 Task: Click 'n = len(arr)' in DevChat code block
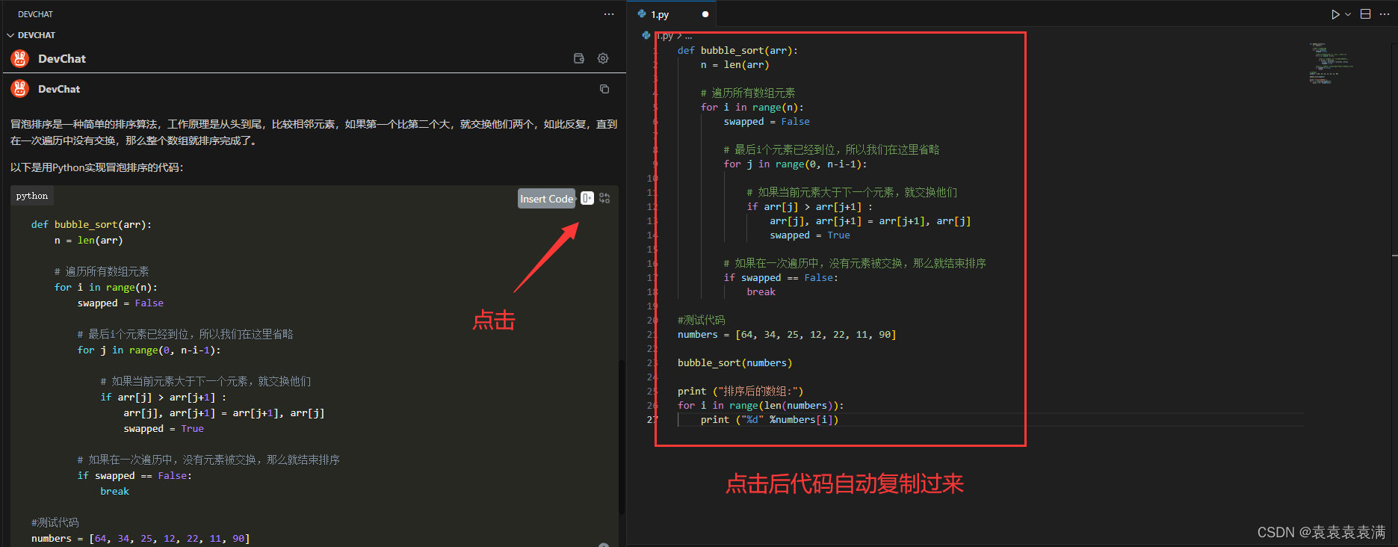(x=88, y=240)
